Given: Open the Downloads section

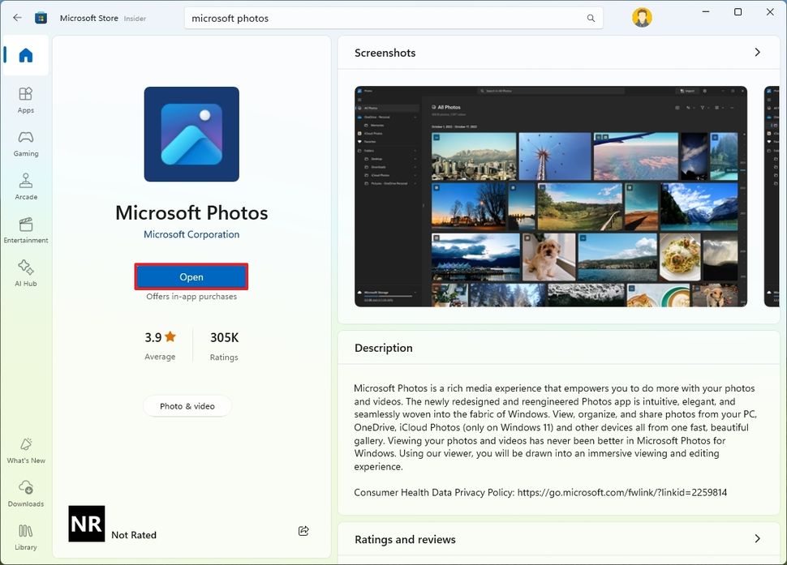Looking at the screenshot, I should 25,493.
